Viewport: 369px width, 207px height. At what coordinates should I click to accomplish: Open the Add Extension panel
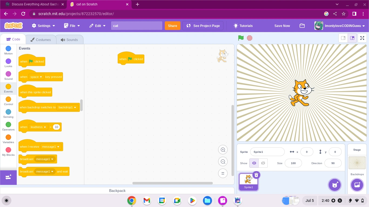8,177
